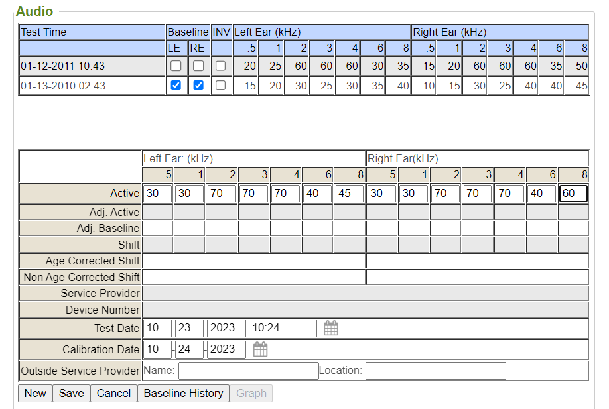The width and height of the screenshot is (609, 409).
Task: Uncheck LE baseline for 01-13-2010 test
Action: (x=176, y=86)
